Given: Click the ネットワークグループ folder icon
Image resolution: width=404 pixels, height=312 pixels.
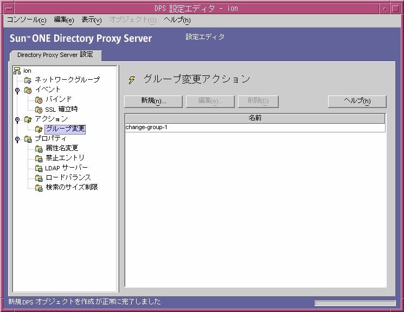Looking at the screenshot, I should point(28,80).
